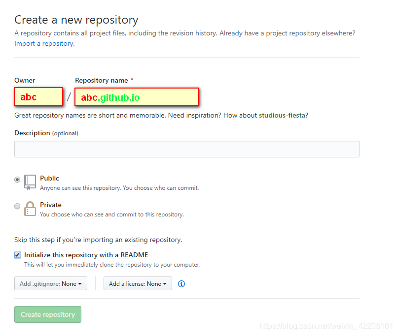Click the license info circle icon
This screenshot has height=335, width=397.
pos(181,284)
